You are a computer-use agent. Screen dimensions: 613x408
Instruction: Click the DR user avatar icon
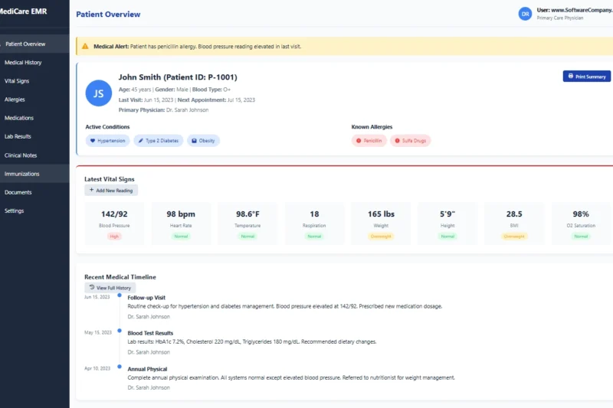tap(525, 14)
